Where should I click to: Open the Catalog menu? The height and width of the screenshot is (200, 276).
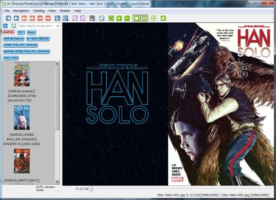39,11
